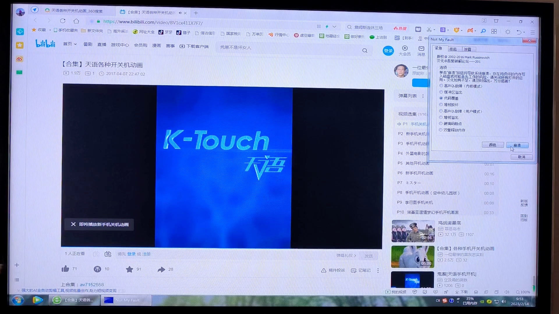Open the 下载 (download) manager at browser bottom bar
The image size is (559, 314).
point(461,292)
